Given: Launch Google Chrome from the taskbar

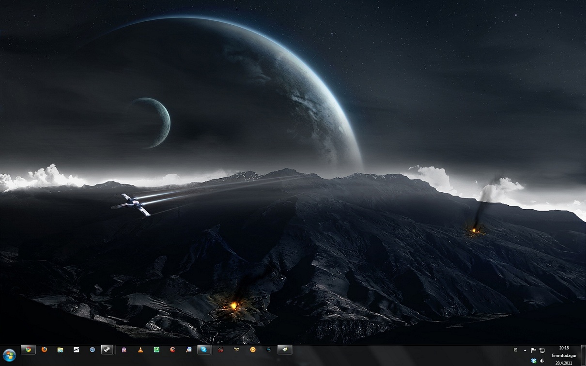Looking at the screenshot, I should coord(28,350).
